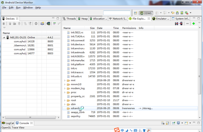Image resolution: width=203 pixels, height=132 pixels.
Task: Open the Devices view menu triangle
Action: coord(4,28)
